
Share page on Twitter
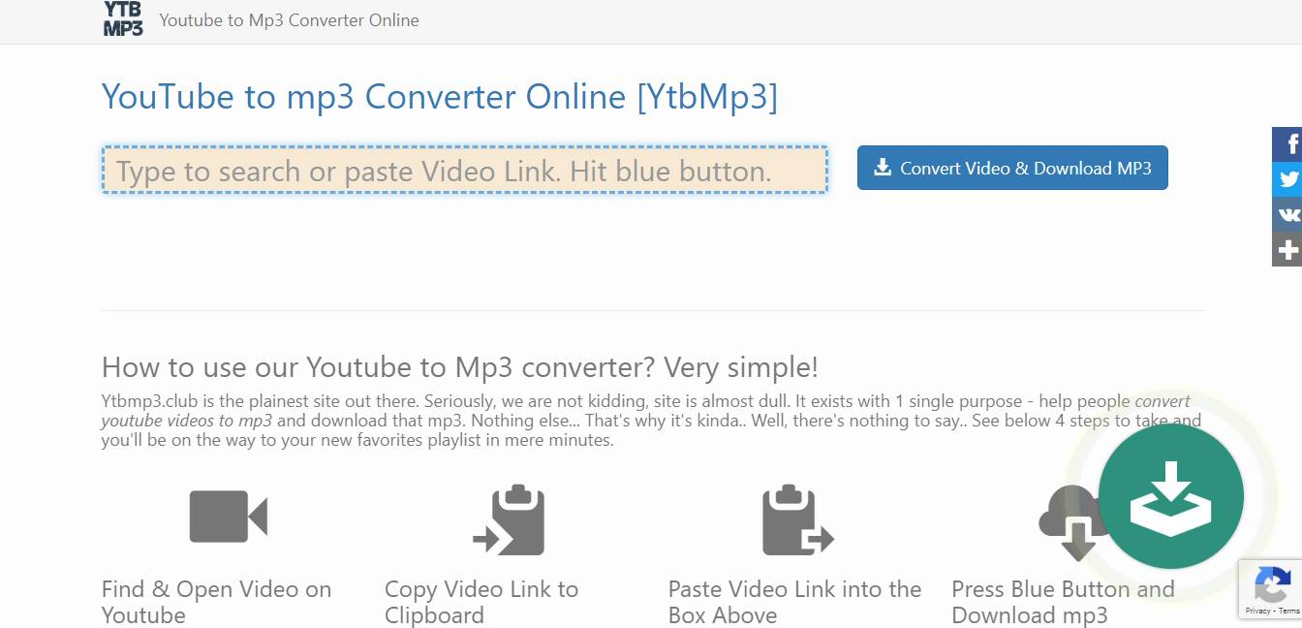(x=1287, y=179)
